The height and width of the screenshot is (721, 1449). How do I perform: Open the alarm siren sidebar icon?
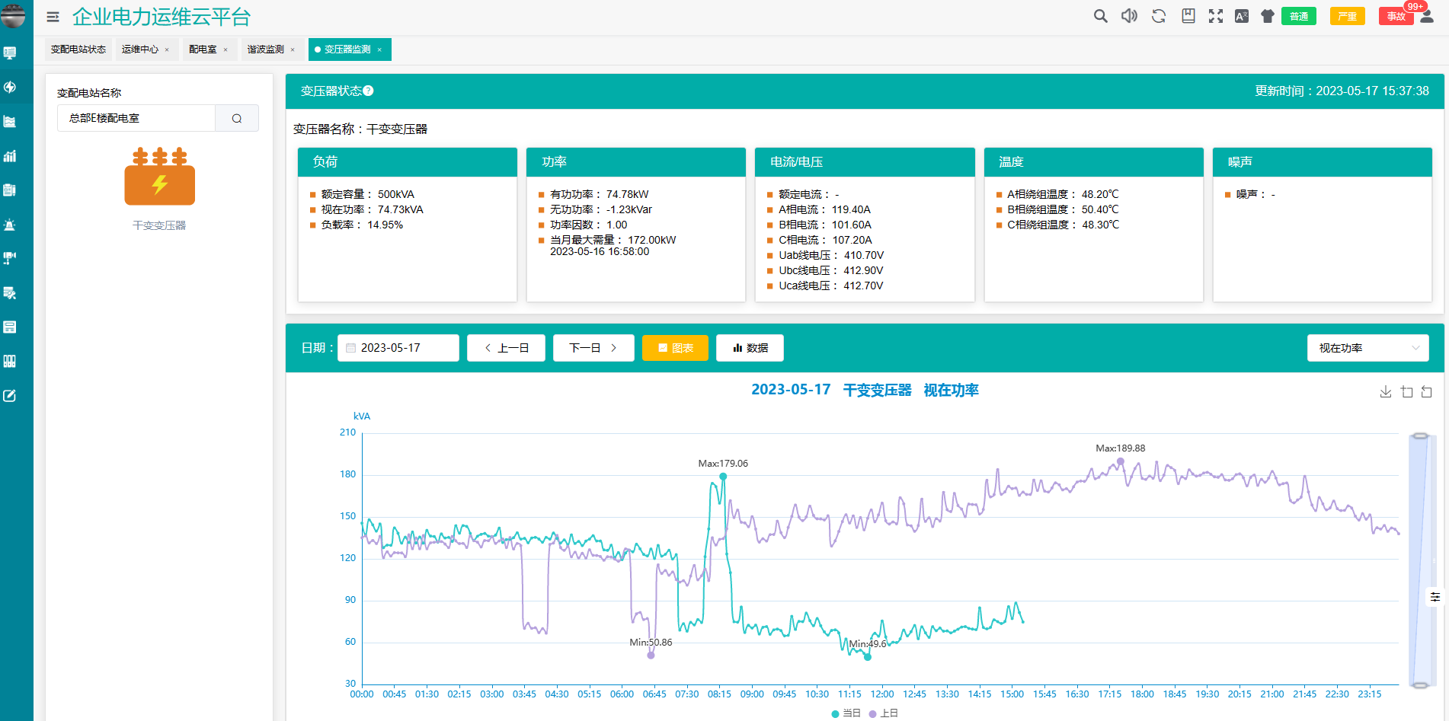coord(10,225)
